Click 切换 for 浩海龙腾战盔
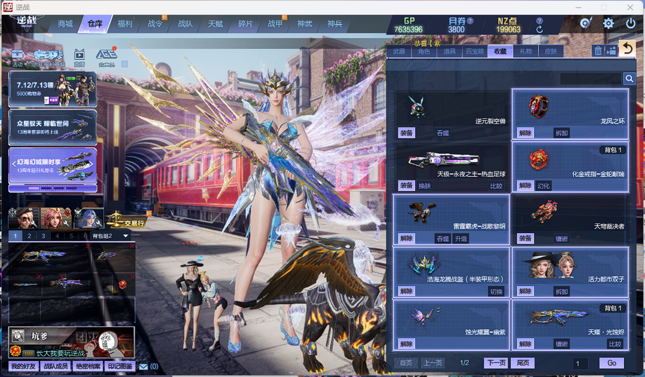This screenshot has width=645, height=377. point(496,291)
